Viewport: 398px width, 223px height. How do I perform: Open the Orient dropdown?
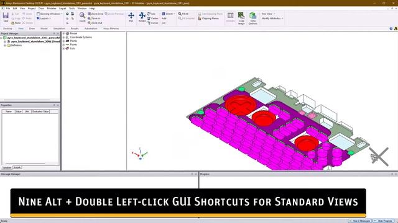pos(169,14)
